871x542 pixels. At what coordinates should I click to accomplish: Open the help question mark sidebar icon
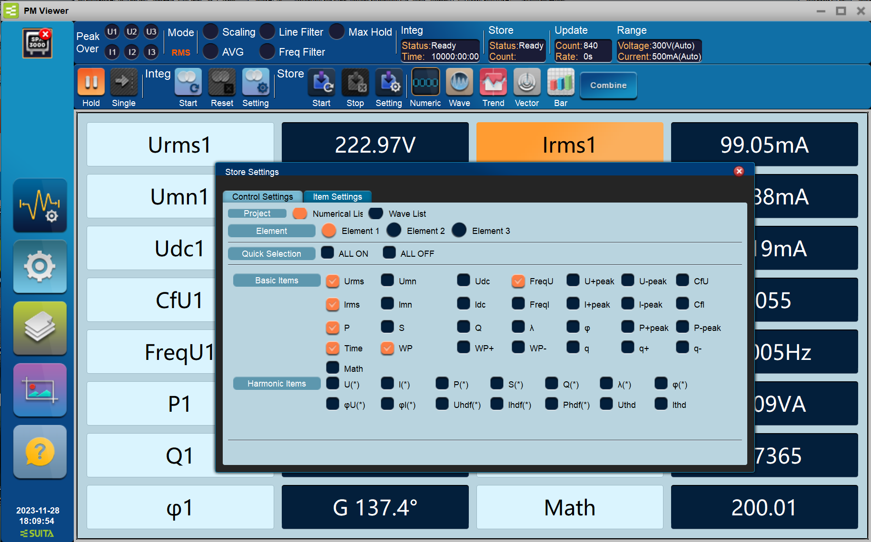40,452
